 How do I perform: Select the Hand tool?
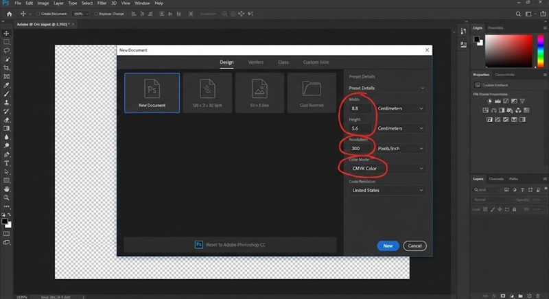coord(6,189)
